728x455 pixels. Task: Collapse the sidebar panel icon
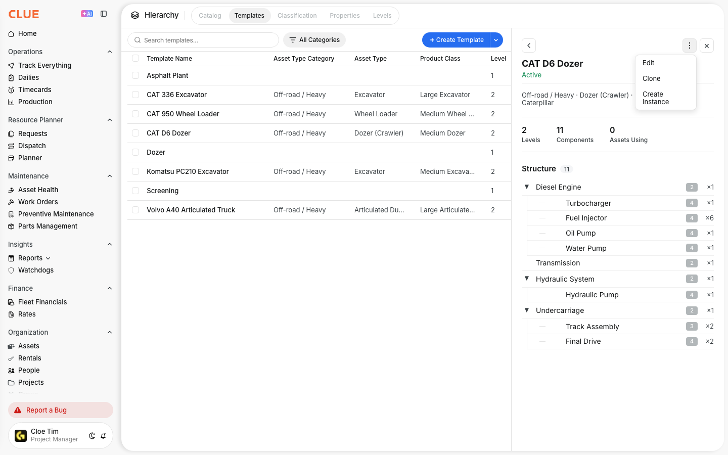[x=104, y=14]
